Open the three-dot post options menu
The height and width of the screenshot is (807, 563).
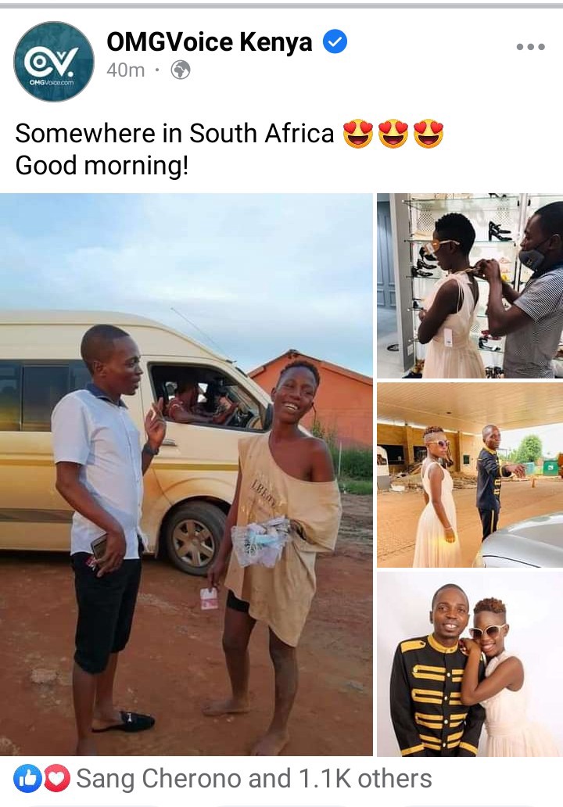[x=531, y=47]
